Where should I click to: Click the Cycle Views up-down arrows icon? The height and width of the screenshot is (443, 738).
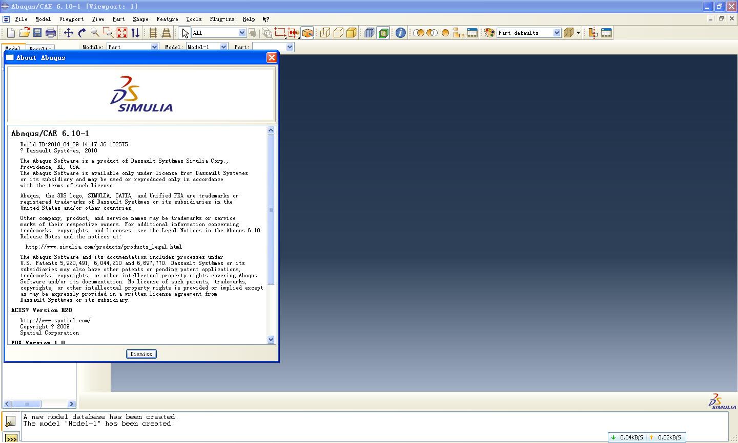coord(135,33)
